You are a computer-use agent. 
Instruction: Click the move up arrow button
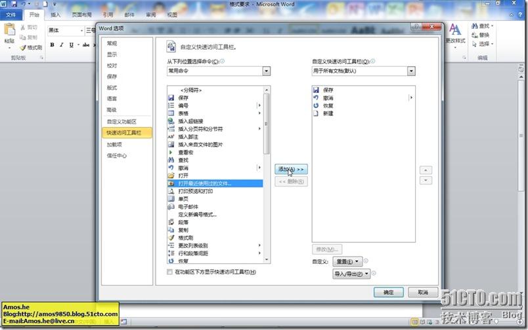(426, 170)
